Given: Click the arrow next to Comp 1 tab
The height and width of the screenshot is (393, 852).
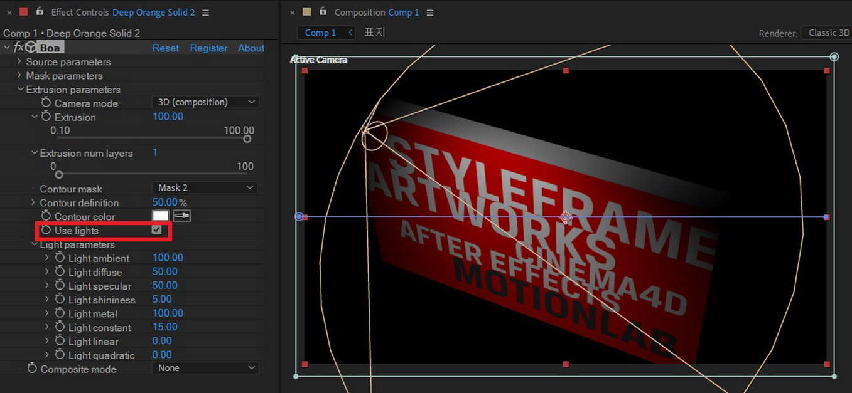Looking at the screenshot, I should coord(350,33).
